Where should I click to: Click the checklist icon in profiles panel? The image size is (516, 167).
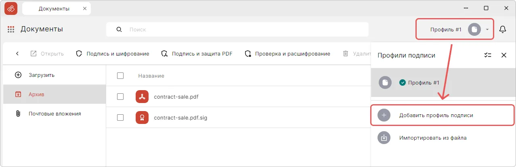488,55
